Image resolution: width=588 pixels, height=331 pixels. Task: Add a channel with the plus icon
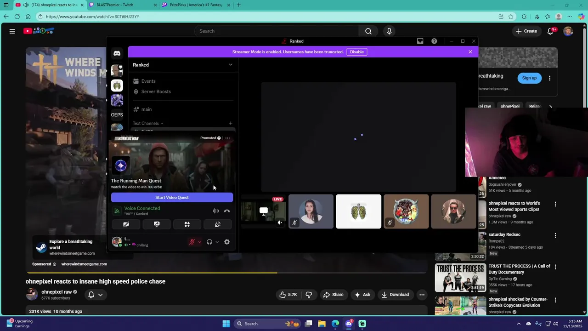(231, 123)
